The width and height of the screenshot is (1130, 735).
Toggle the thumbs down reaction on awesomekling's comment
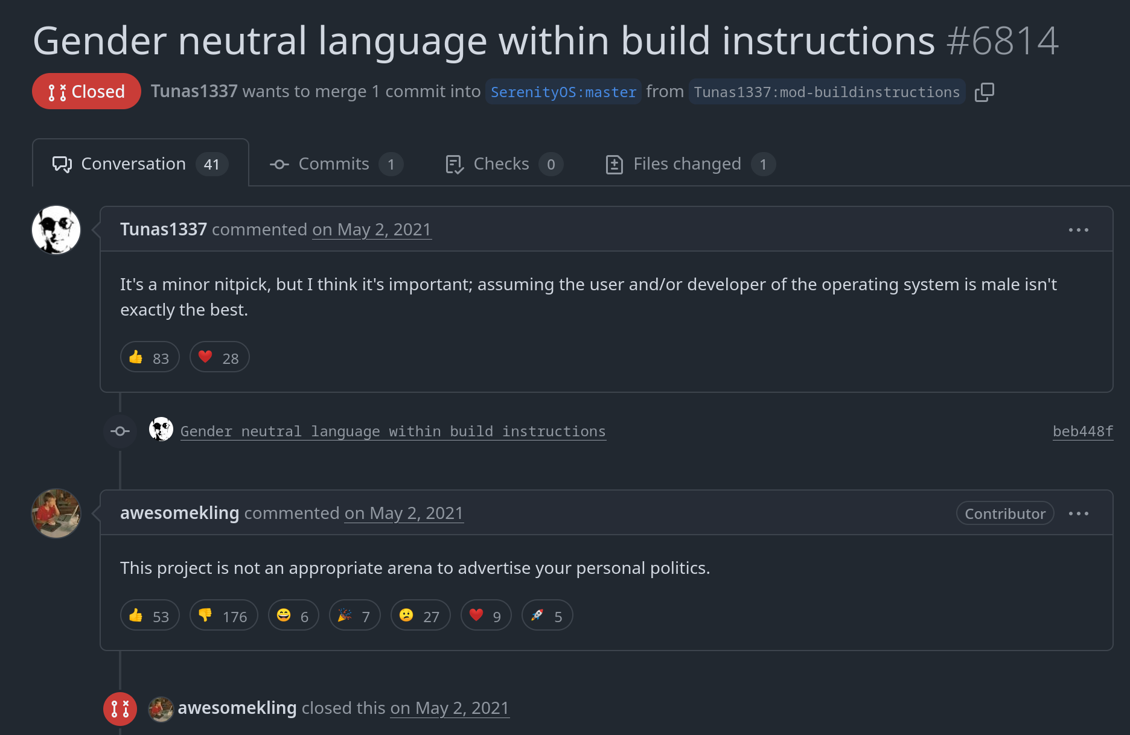[x=223, y=615]
